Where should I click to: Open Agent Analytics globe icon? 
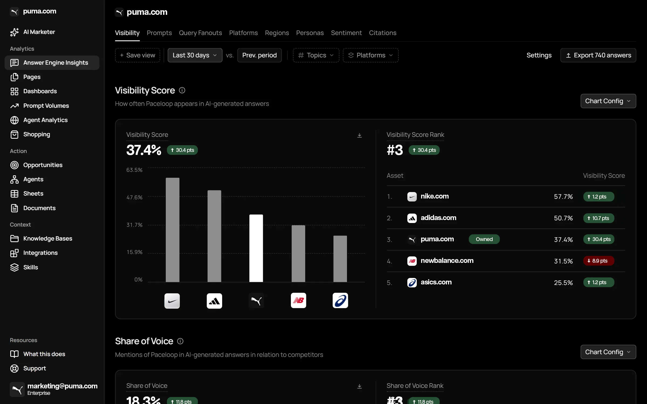[14, 120]
